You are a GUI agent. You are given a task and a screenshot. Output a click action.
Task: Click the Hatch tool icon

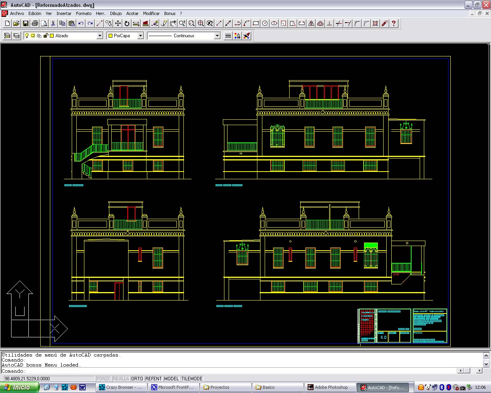click(x=376, y=23)
